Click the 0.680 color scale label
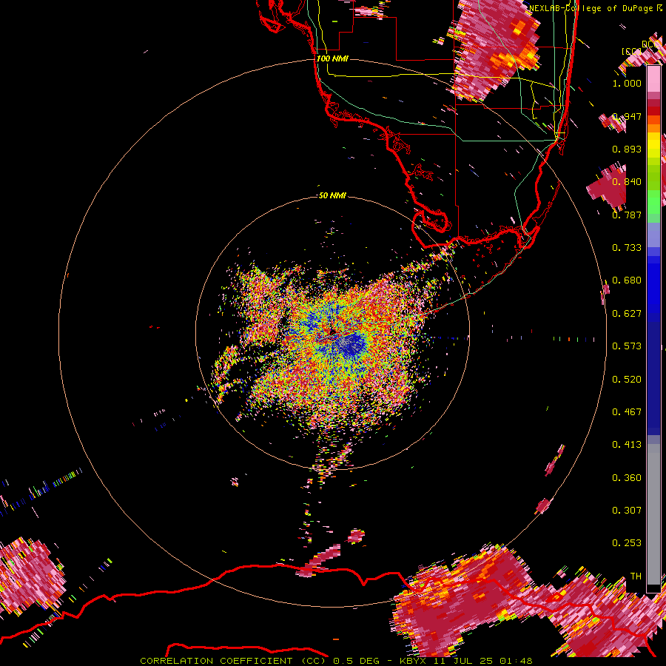666x666 pixels. click(627, 280)
